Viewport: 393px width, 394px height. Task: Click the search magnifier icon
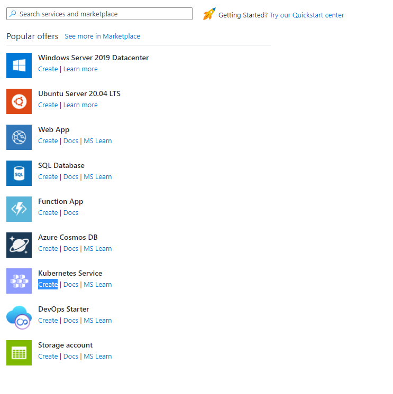pos(13,14)
